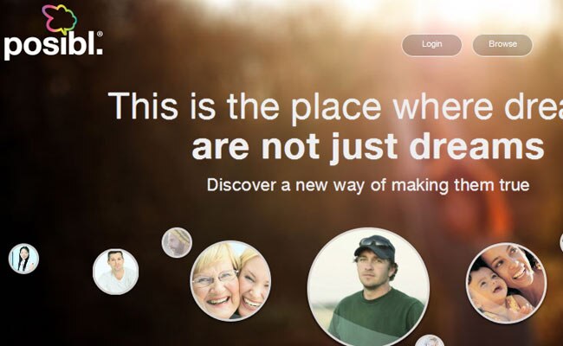Click the partial bubble at bottom edge
This screenshot has width=563, height=346.
tap(430, 341)
